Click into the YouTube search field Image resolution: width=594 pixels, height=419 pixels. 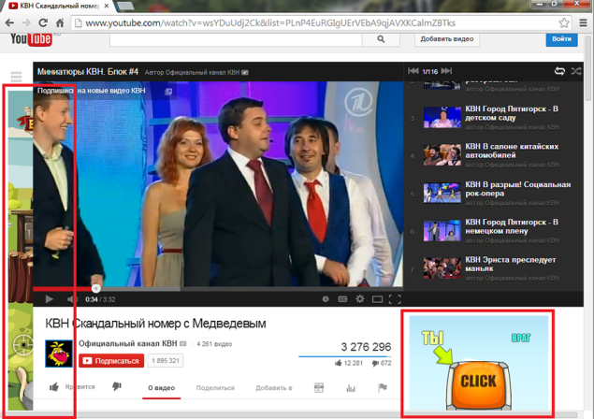(236, 39)
